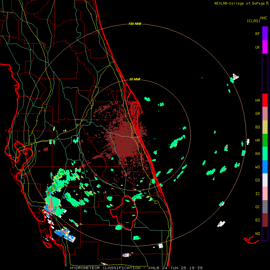270x270 pixels.
Task: Click the [CLAS] units label
Action: 253,21
